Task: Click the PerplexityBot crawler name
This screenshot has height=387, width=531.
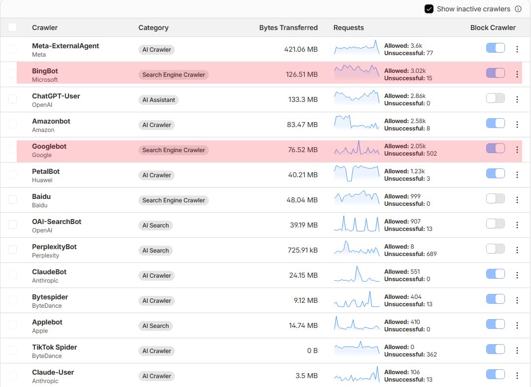Action: (54, 247)
